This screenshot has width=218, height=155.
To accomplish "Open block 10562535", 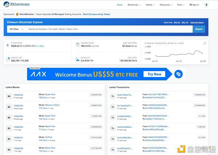I will 19,95.
